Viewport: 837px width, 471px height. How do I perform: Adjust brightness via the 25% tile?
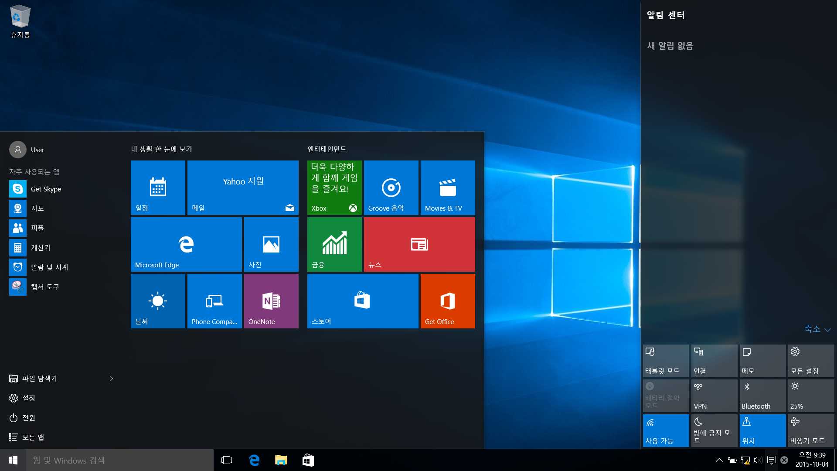(811, 396)
